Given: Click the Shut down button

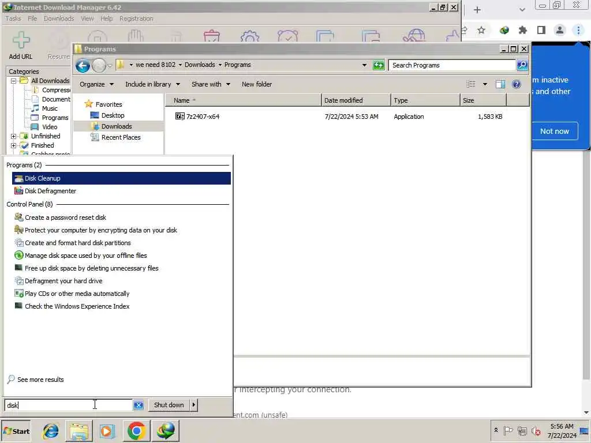Looking at the screenshot, I should [169, 405].
